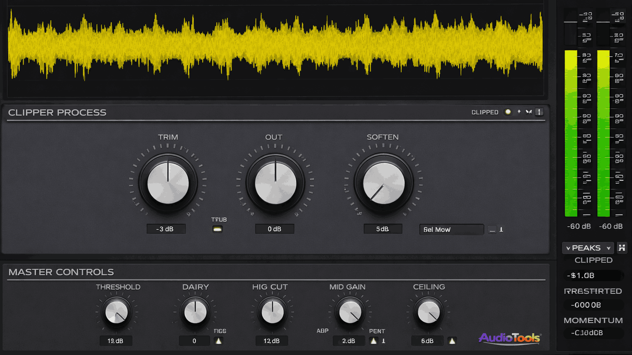
Task: Click the small button right of Sel Mow
Action: pos(493,230)
